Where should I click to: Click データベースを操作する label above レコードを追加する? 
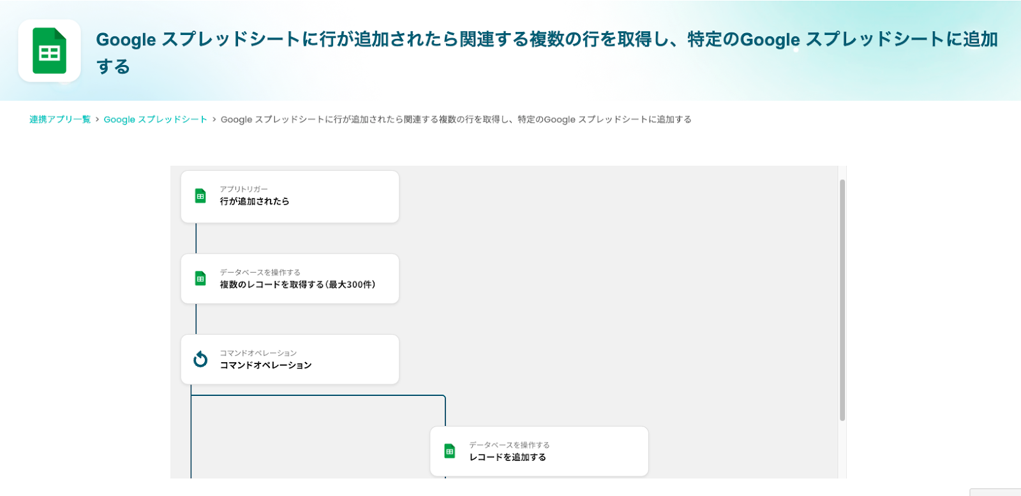coord(509,445)
